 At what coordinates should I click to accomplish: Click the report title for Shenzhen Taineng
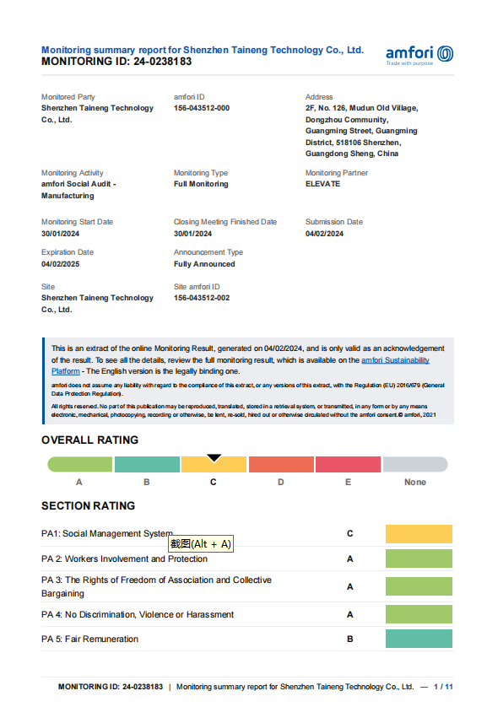coord(203,50)
